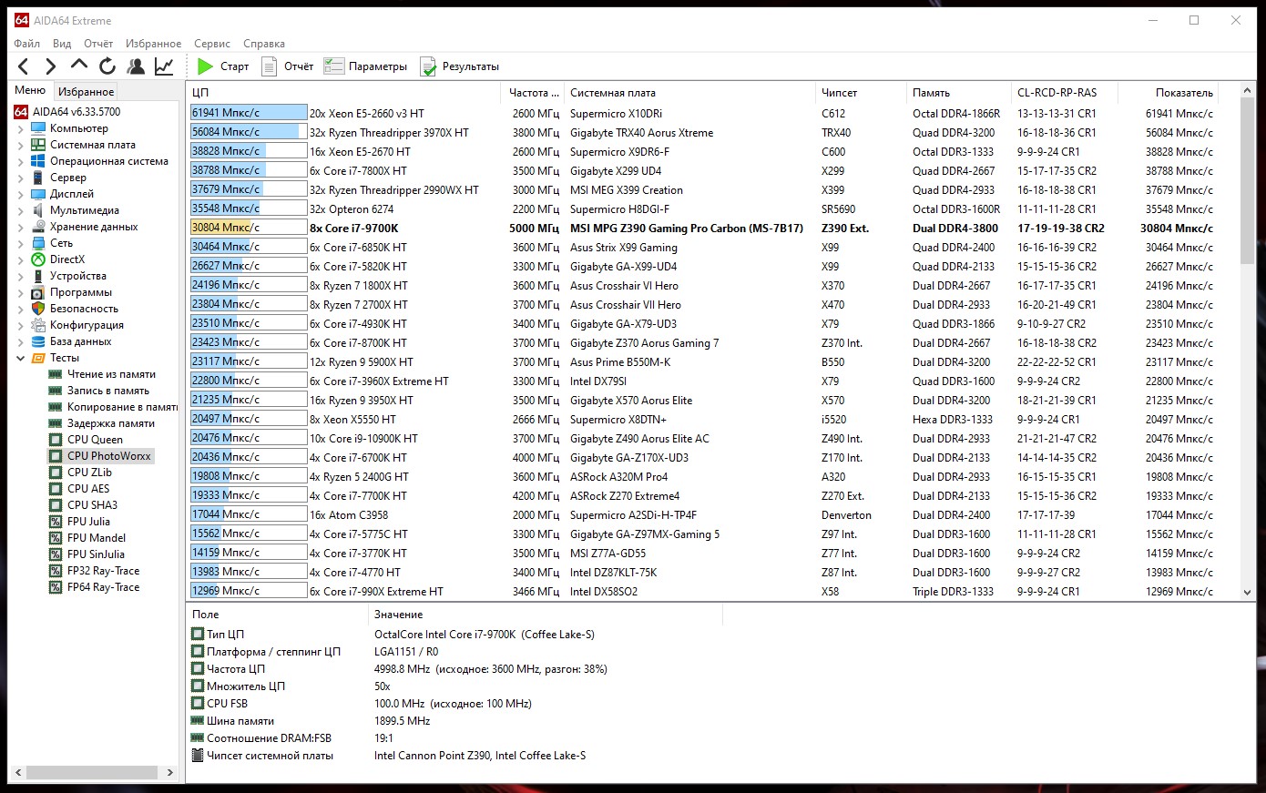Viewport: 1266px width, 793px height.
Task: Select the Чтение из памяти test
Action: coord(111,374)
